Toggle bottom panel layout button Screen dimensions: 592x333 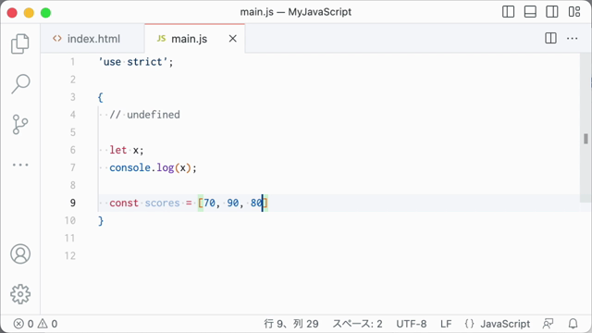530,12
